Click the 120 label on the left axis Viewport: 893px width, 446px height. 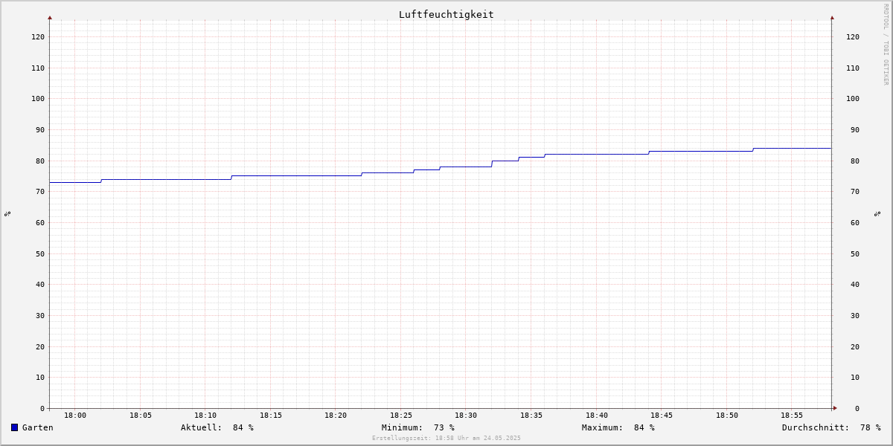tap(38, 36)
